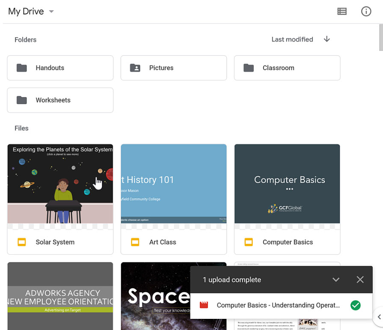Viewport: 383px width, 330px height.
Task: Click the red video file icon in uploads
Action: tap(204, 305)
